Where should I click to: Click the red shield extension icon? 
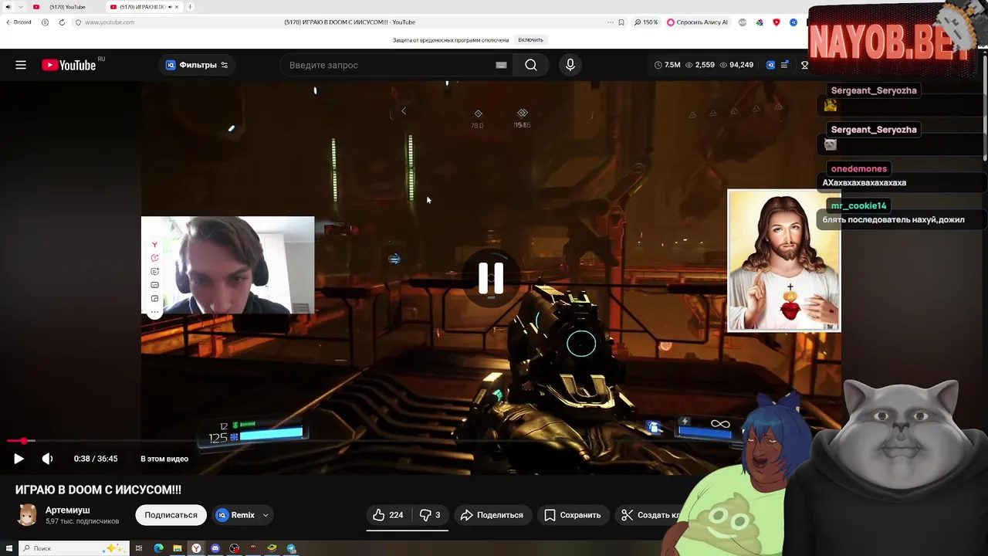point(777,22)
